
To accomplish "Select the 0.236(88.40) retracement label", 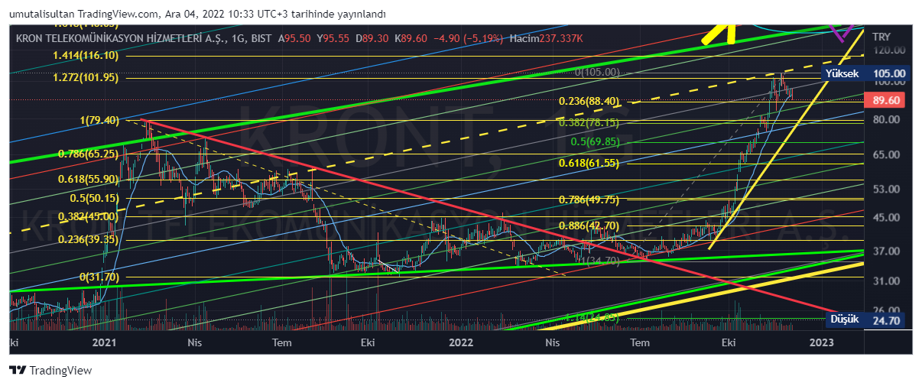I will tap(589, 101).
